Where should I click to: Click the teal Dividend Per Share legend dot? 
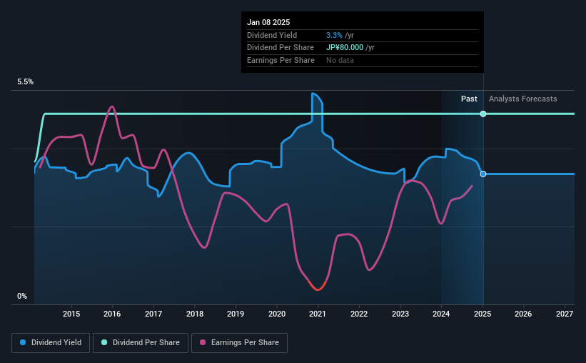coord(104,342)
